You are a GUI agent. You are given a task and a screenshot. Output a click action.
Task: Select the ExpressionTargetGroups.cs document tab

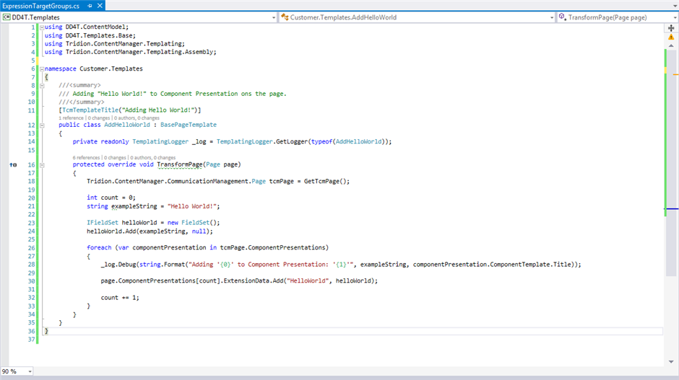tap(40, 6)
